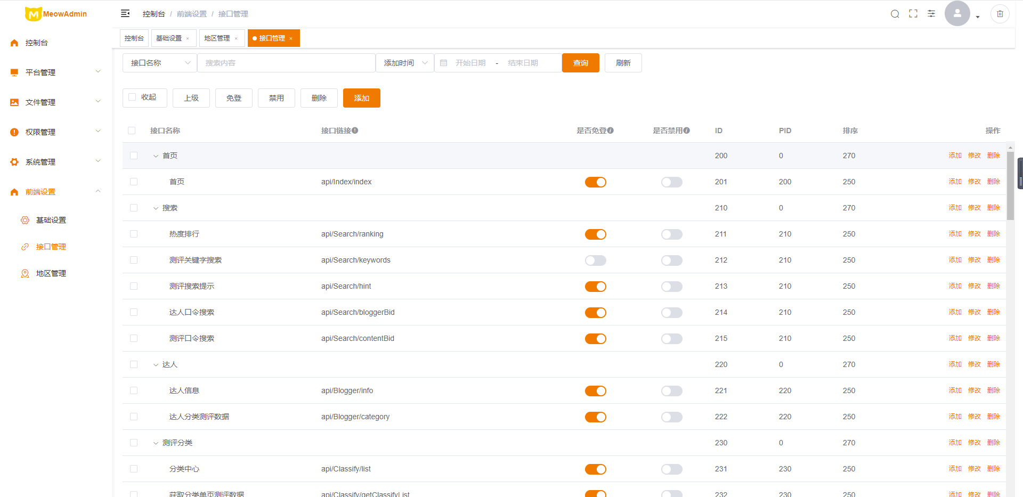Viewport: 1023px width, 497px height.
Task: Click info icon next to 接口链接 header
Action: pyautogui.click(x=355, y=131)
